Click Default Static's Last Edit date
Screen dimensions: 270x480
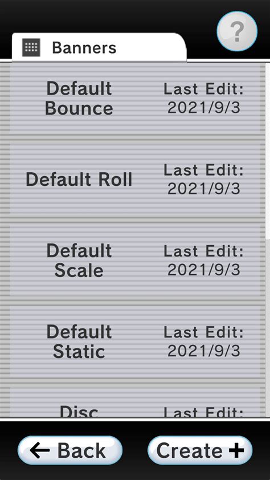coord(204,351)
